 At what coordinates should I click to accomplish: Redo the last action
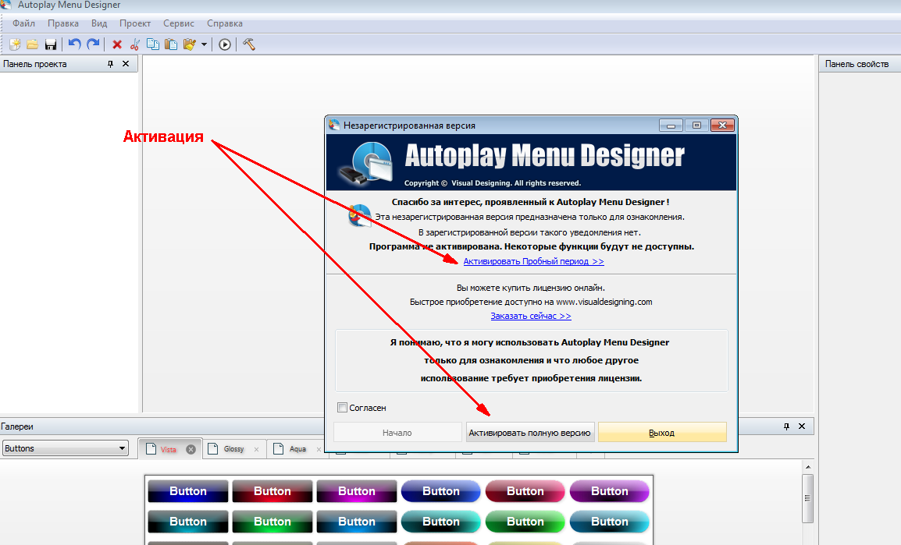93,44
